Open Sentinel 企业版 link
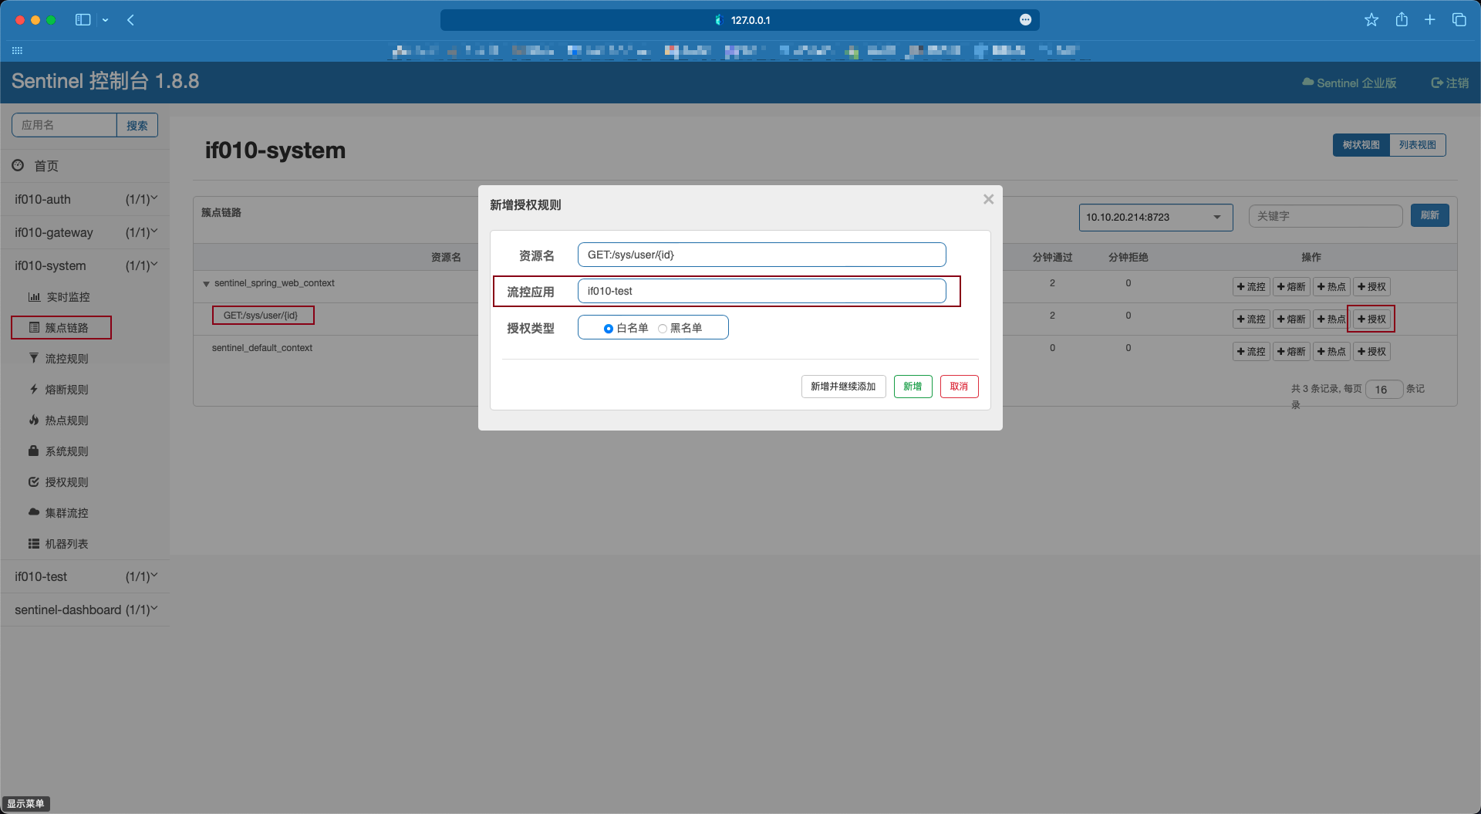 pyautogui.click(x=1349, y=83)
